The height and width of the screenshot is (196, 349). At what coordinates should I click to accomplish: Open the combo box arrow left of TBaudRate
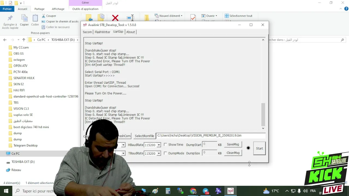tap(123, 154)
